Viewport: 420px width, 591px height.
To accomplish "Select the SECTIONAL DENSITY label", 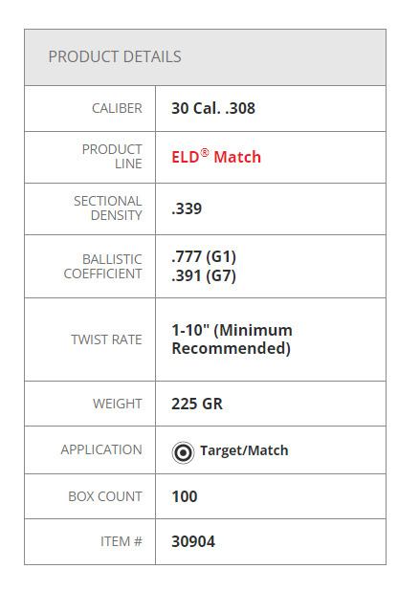I will coord(108,208).
